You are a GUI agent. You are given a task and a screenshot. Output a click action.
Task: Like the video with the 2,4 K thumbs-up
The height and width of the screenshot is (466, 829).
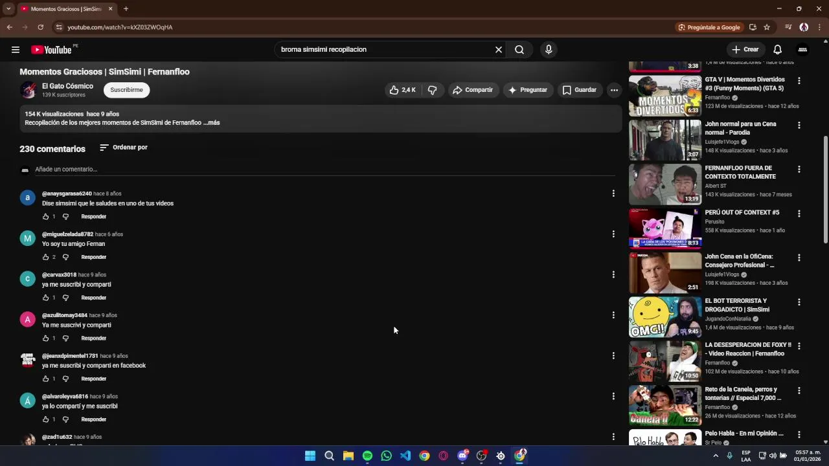point(402,90)
